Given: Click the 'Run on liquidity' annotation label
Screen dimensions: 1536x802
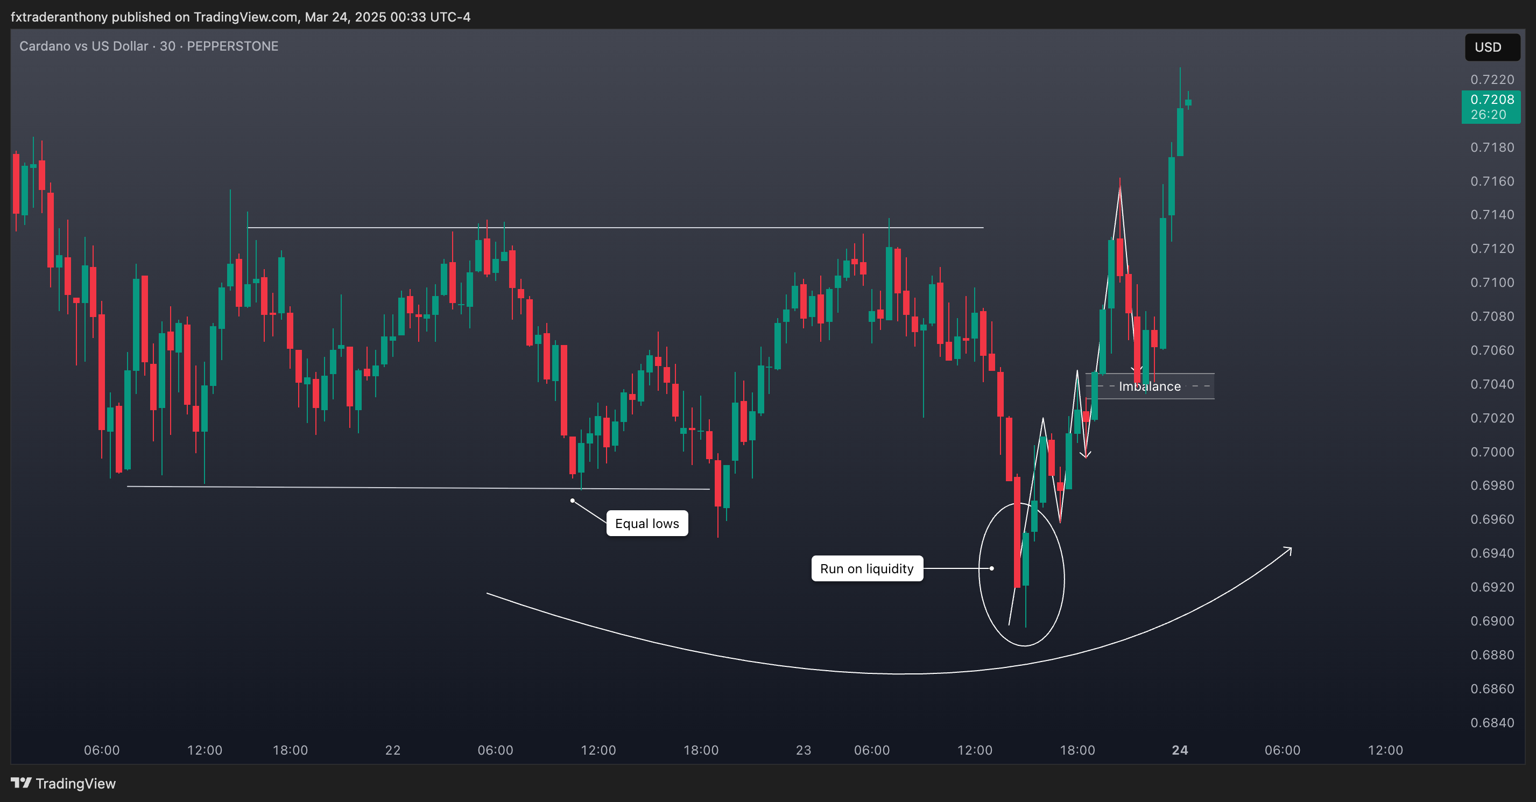Looking at the screenshot, I should 866,568.
